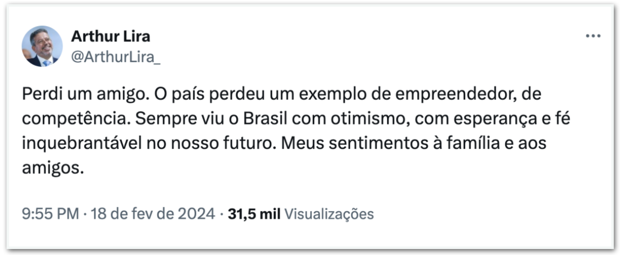Open the three-dot more options menu
Viewport: 620px width, 255px height.
[x=593, y=36]
